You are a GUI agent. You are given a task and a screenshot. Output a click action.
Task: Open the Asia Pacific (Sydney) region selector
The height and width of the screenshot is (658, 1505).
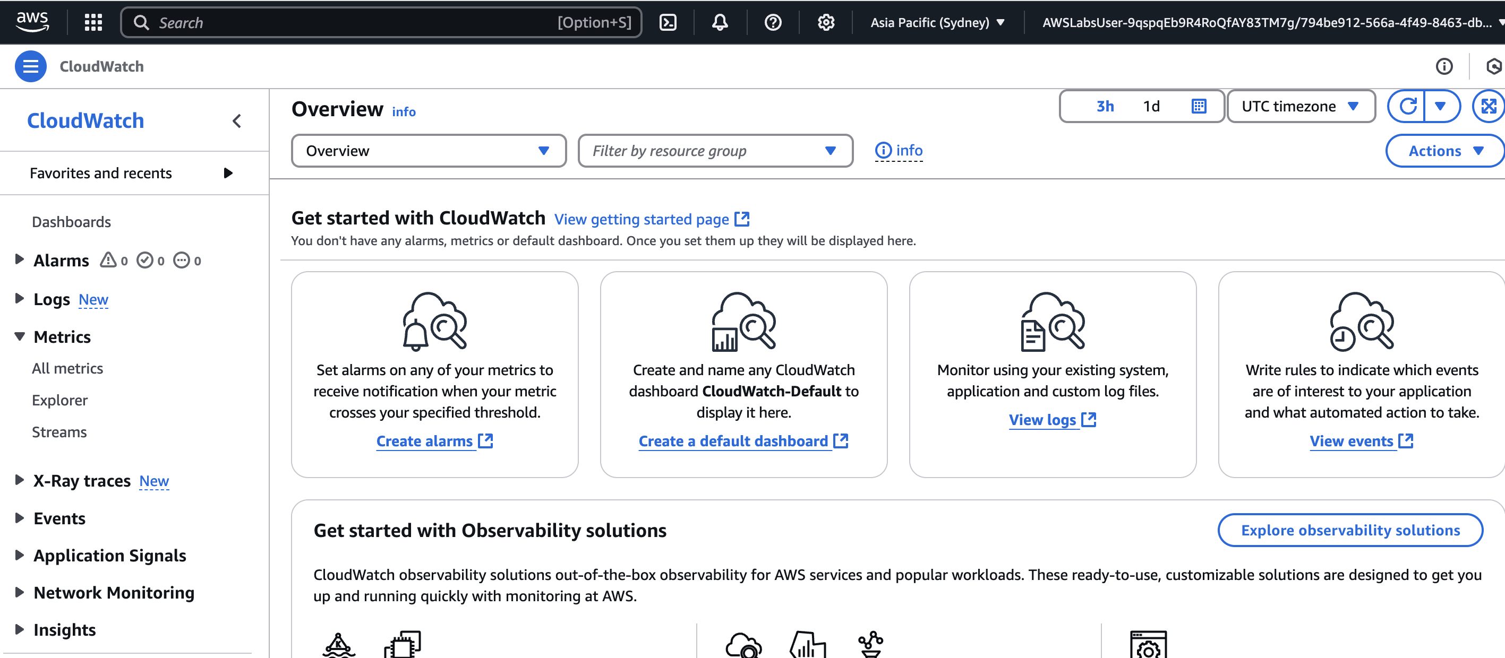[938, 23]
